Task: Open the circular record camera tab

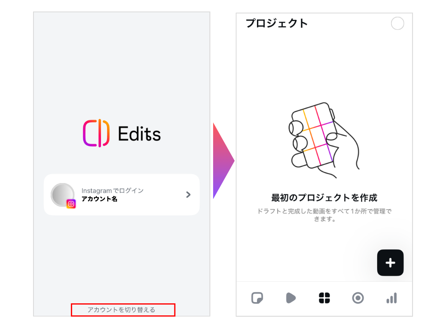Action: tap(358, 298)
